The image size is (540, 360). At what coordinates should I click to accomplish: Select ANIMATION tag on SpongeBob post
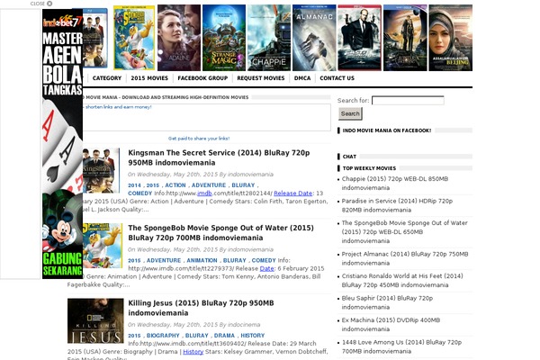(x=202, y=260)
